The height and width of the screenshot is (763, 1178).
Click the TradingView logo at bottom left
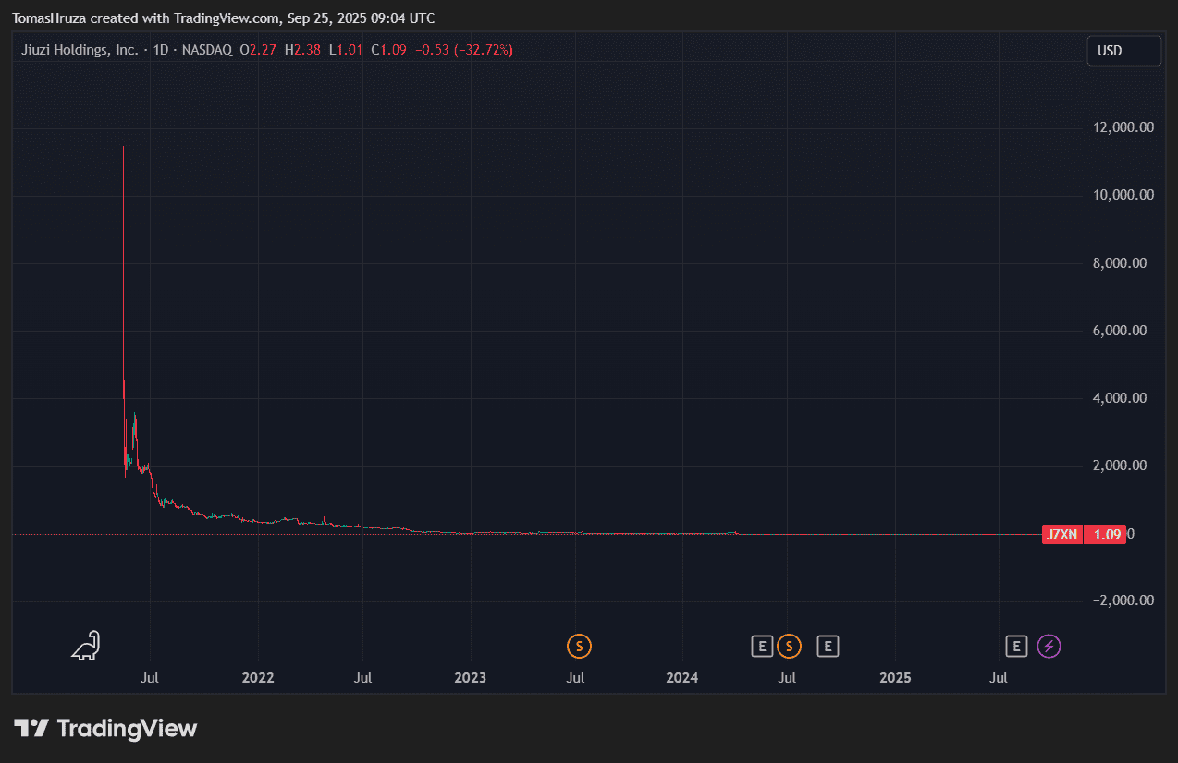(105, 728)
